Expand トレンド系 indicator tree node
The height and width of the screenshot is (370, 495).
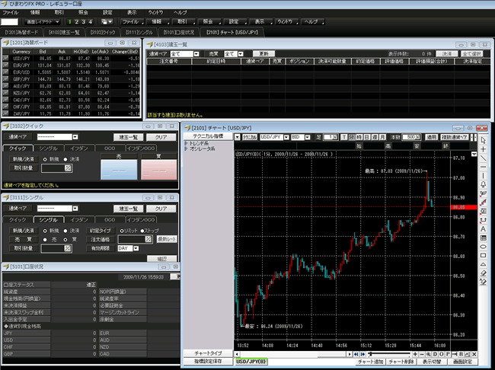pyautogui.click(x=187, y=143)
